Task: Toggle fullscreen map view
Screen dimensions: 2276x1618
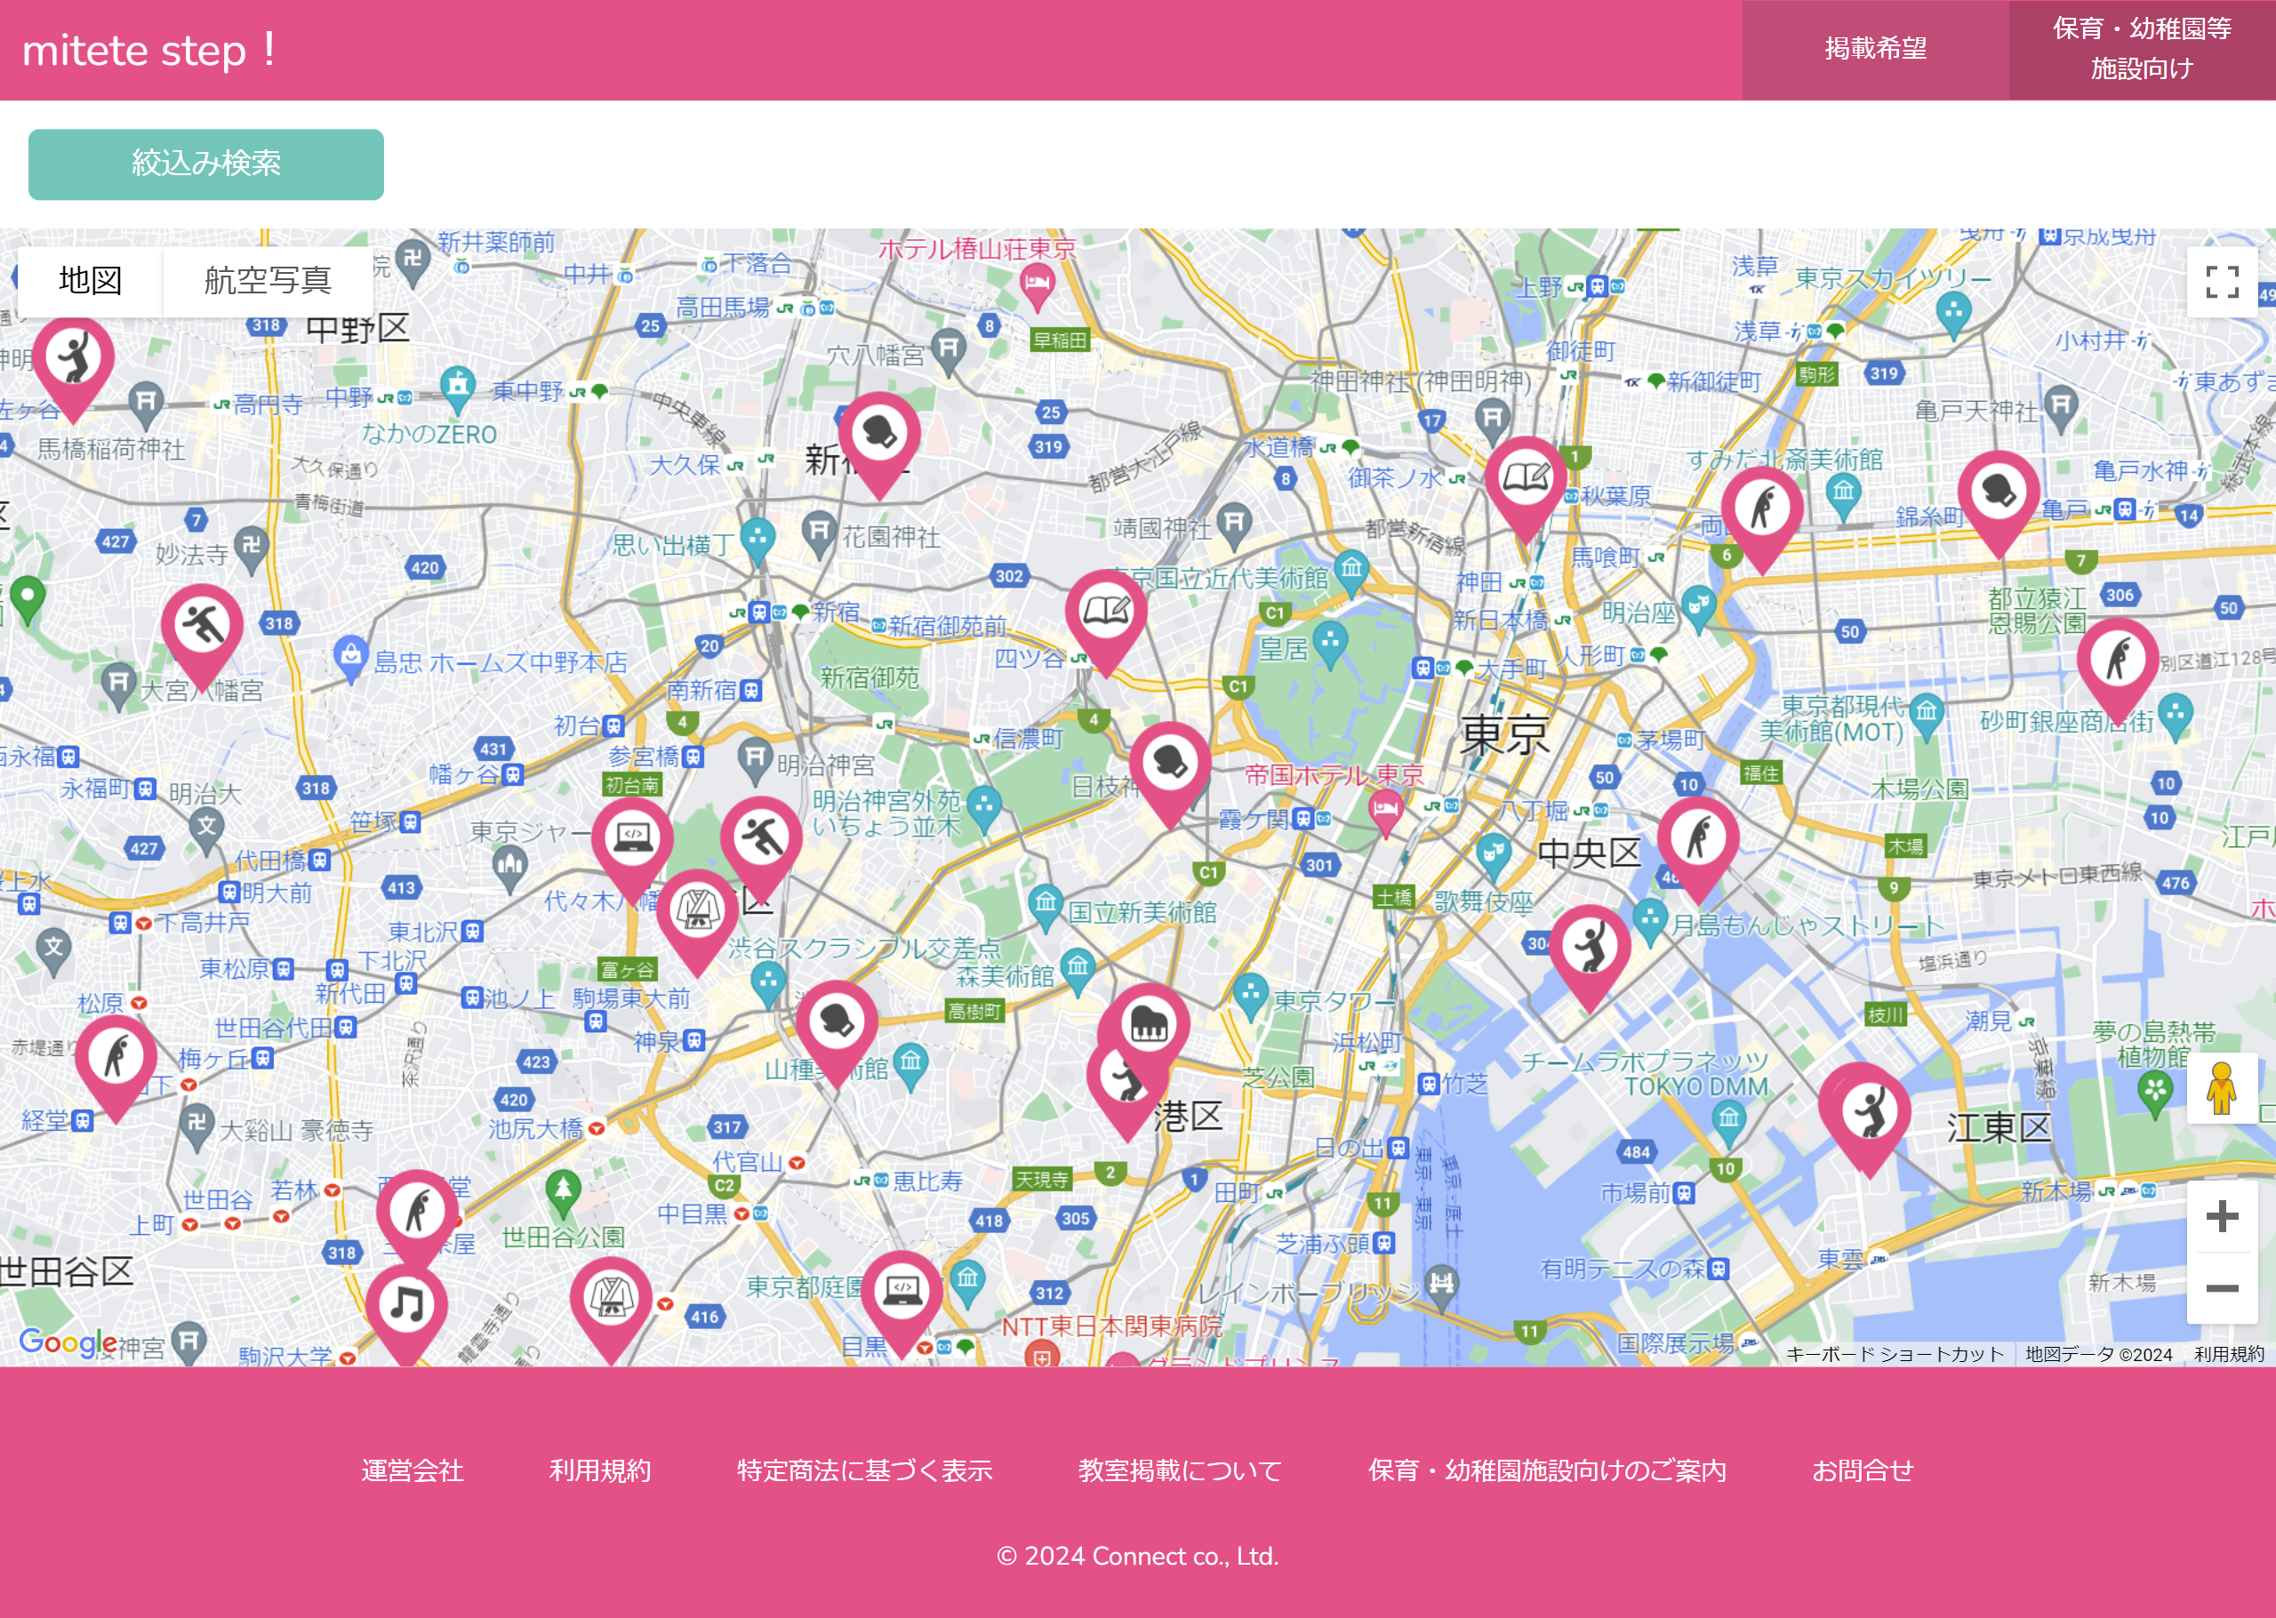Action: coord(2221,282)
